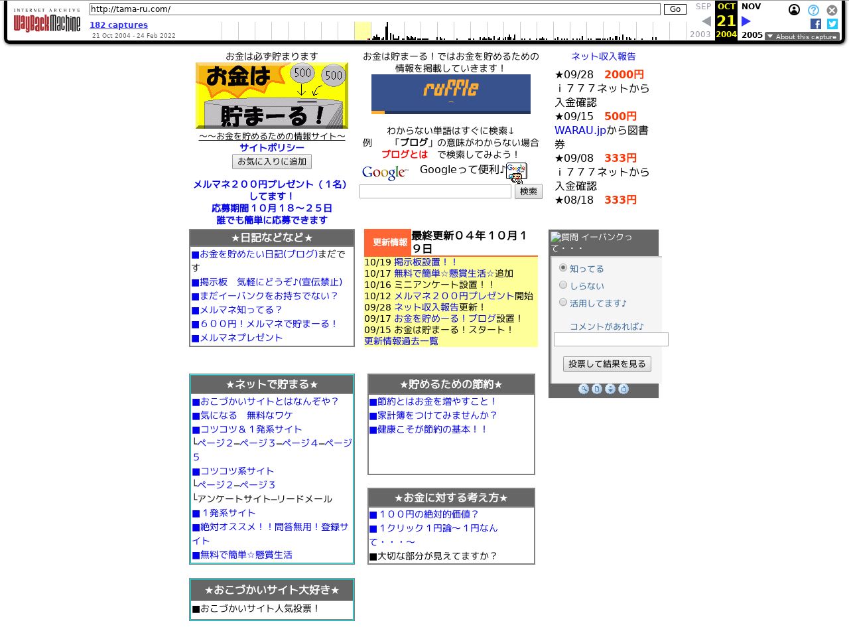The width and height of the screenshot is (849, 637).
Task: Share this capture via the Twitter icon
Action: pos(832,23)
